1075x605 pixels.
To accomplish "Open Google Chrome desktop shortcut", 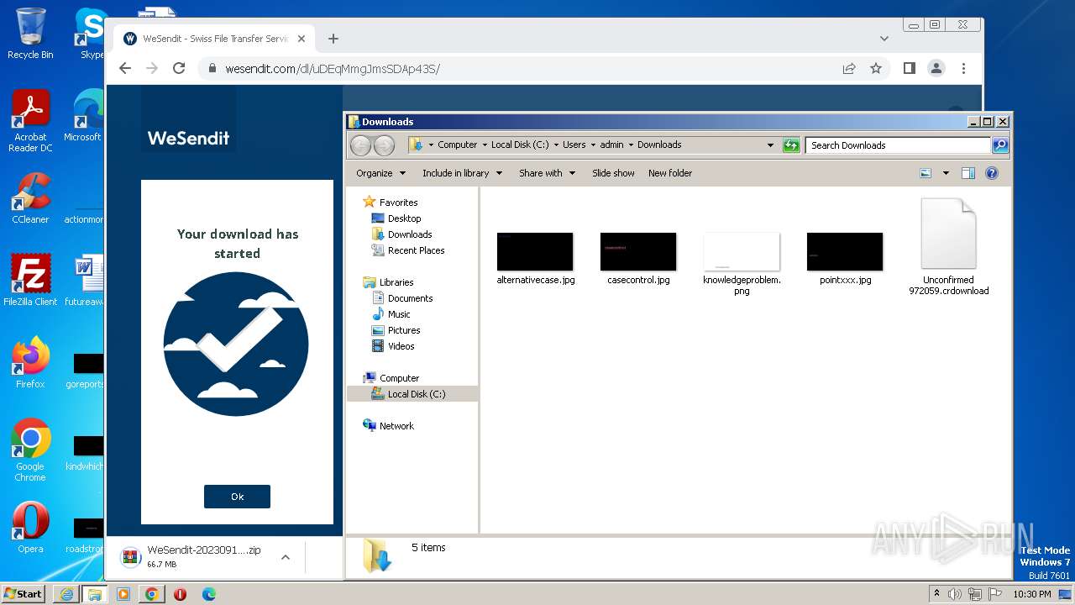I will pyautogui.click(x=30, y=450).
